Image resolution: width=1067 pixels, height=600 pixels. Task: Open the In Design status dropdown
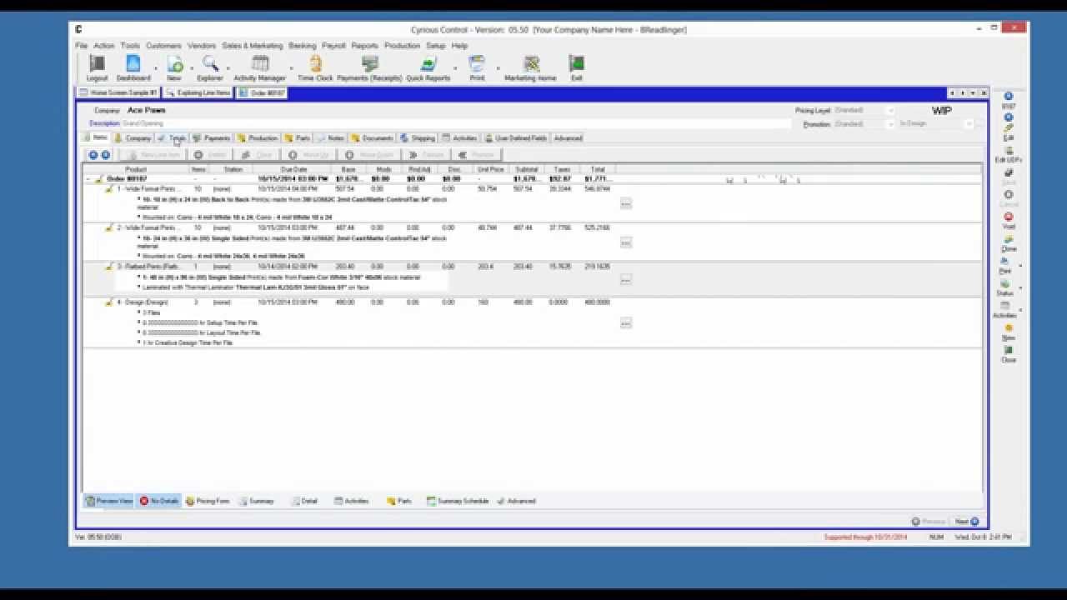(x=969, y=124)
